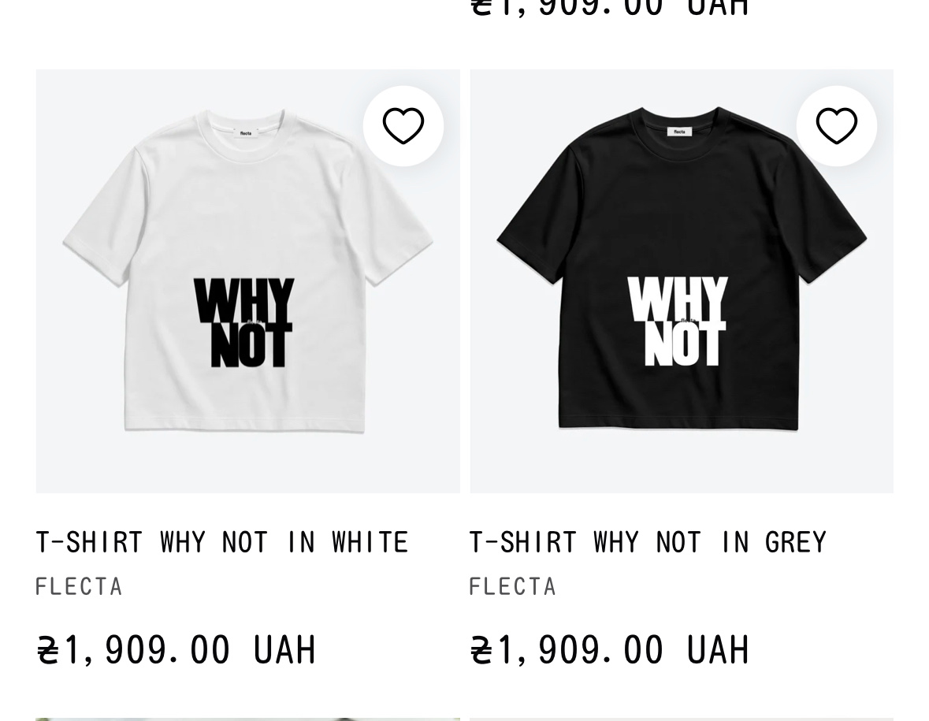Click the flecta neck label on white shirt
929x721 pixels.
pos(246,133)
